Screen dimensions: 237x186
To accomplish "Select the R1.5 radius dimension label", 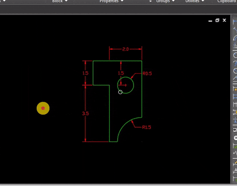I will pos(147,127).
